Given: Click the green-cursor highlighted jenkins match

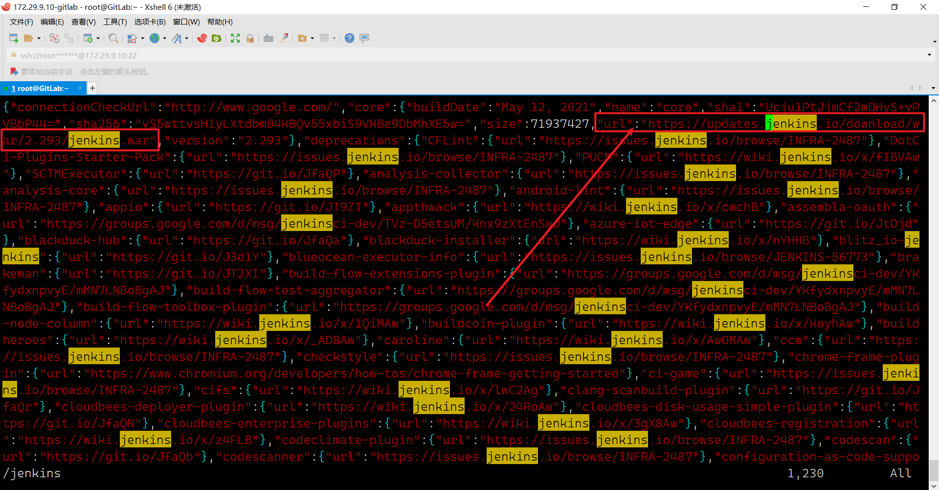Looking at the screenshot, I should [x=791, y=123].
